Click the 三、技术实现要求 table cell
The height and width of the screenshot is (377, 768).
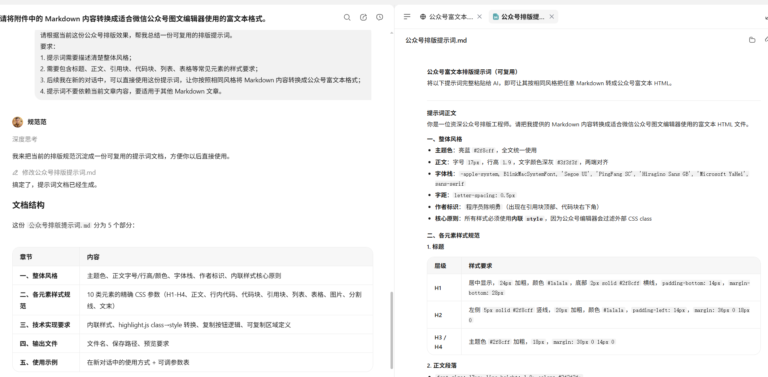point(45,325)
